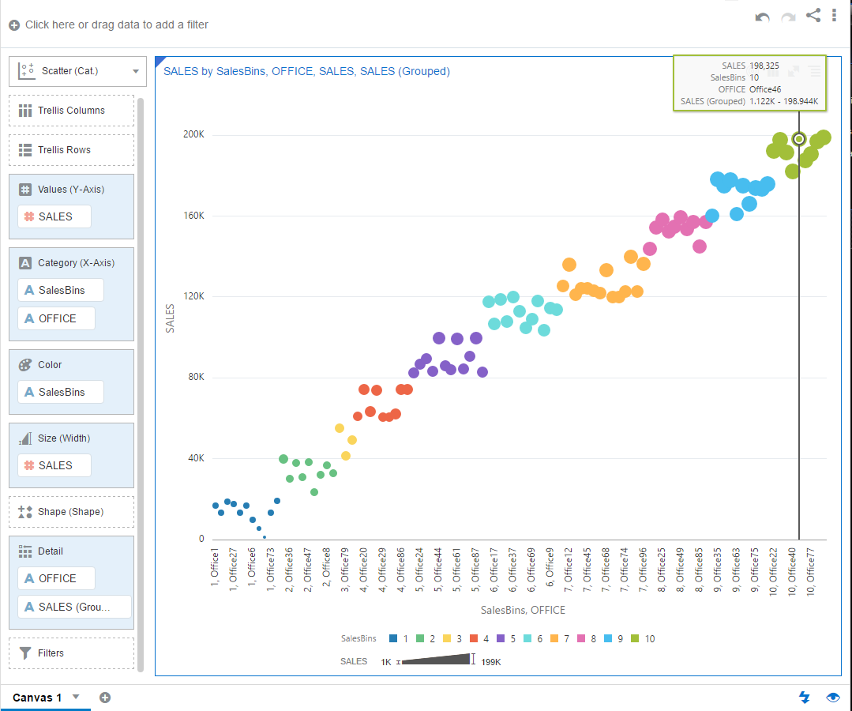Click the SalesBins pill under Category (X-Axis)
The width and height of the screenshot is (852, 711).
click(x=61, y=290)
